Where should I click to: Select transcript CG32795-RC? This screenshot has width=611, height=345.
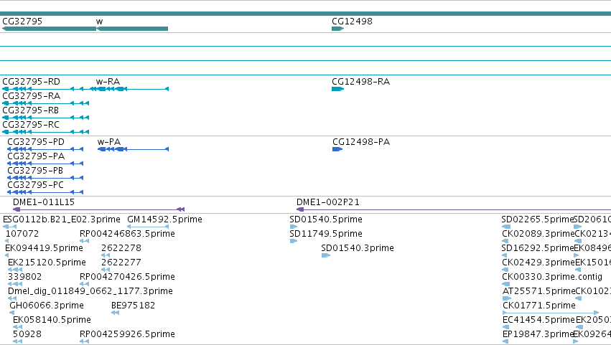(x=45, y=132)
